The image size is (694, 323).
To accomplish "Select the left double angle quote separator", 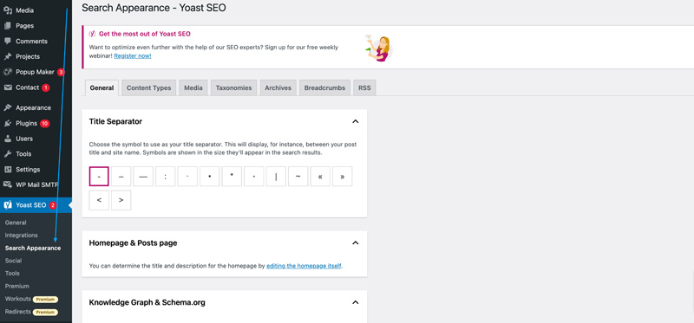I will click(320, 177).
